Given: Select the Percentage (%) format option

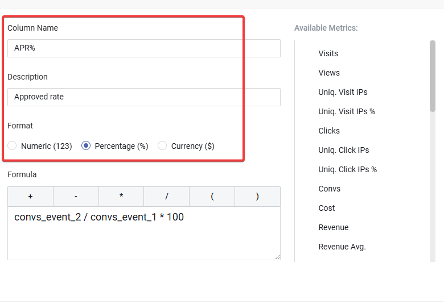Looking at the screenshot, I should coord(86,146).
